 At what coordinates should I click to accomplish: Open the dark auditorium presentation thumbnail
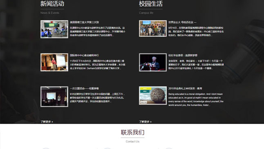[54, 96]
